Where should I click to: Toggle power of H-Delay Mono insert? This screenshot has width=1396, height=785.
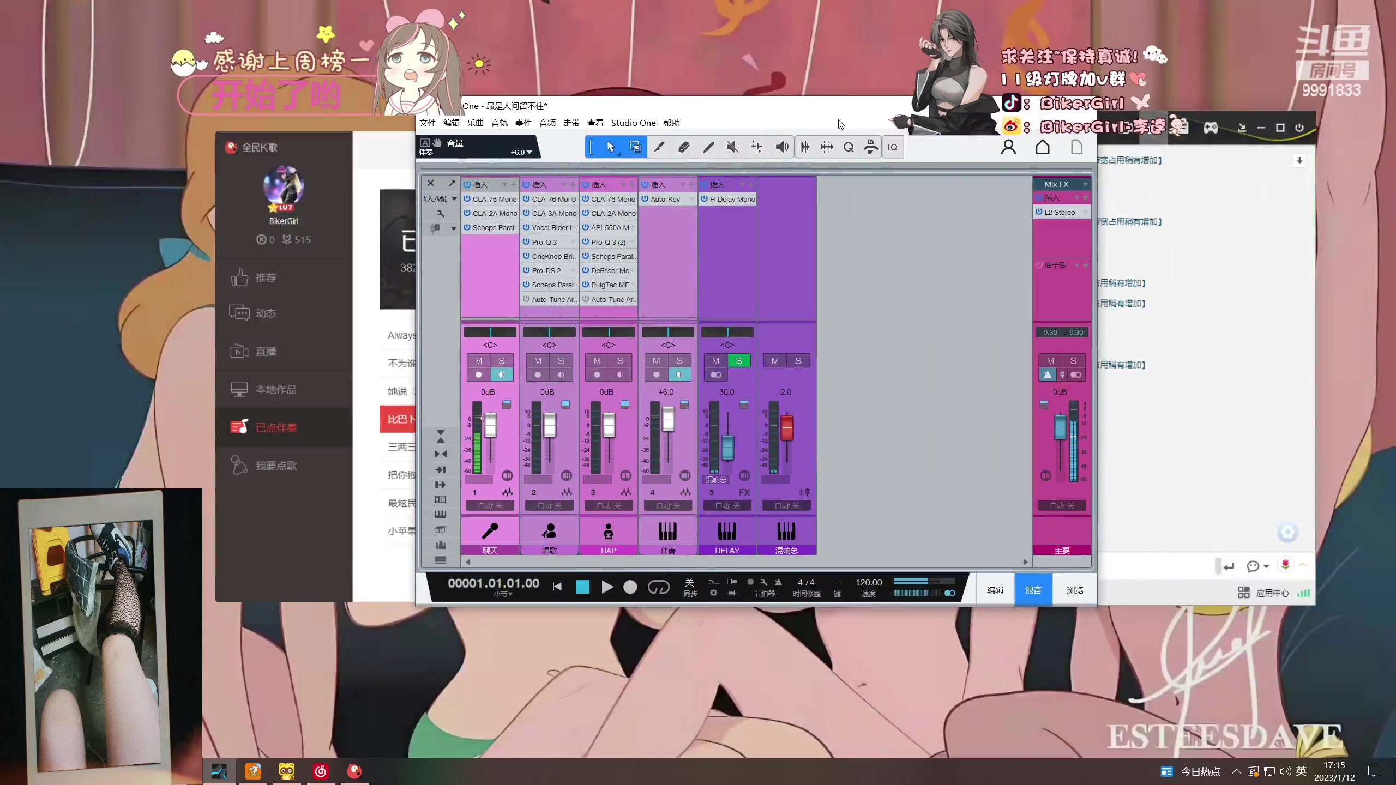coord(704,199)
